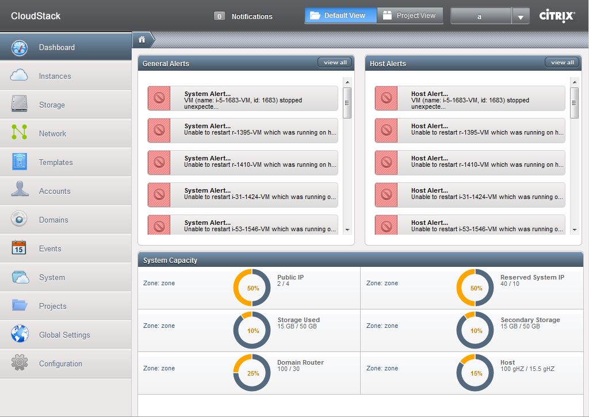Click the username 'a' box
Image resolution: width=589 pixels, height=417 pixels.
tap(481, 16)
